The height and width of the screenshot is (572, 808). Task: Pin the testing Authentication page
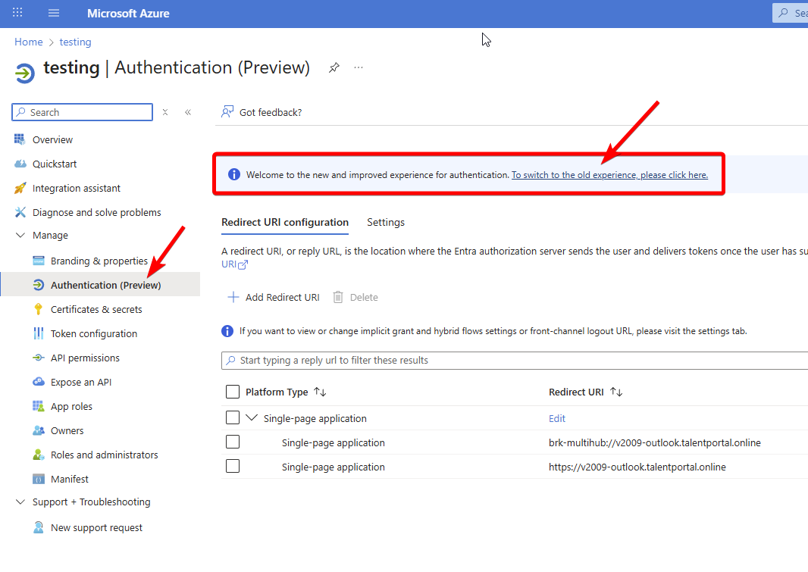[x=334, y=67]
